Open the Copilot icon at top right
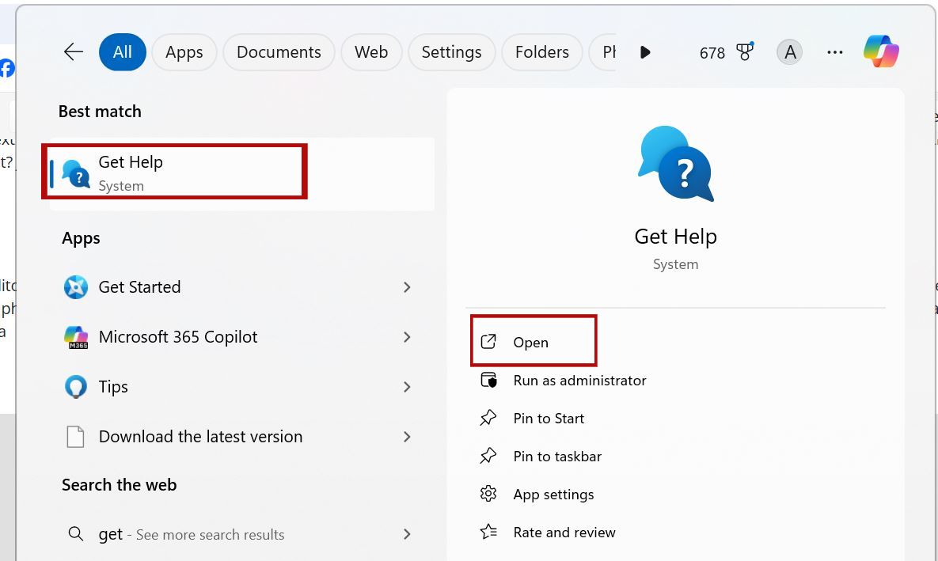Screen dimensions: 938x561 [x=881, y=52]
